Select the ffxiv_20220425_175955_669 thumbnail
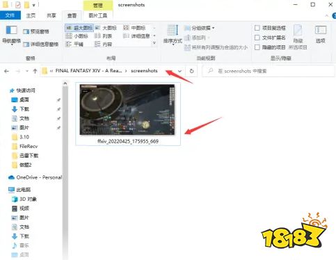Viewport: 336px width, 260px height. pyautogui.click(x=128, y=114)
